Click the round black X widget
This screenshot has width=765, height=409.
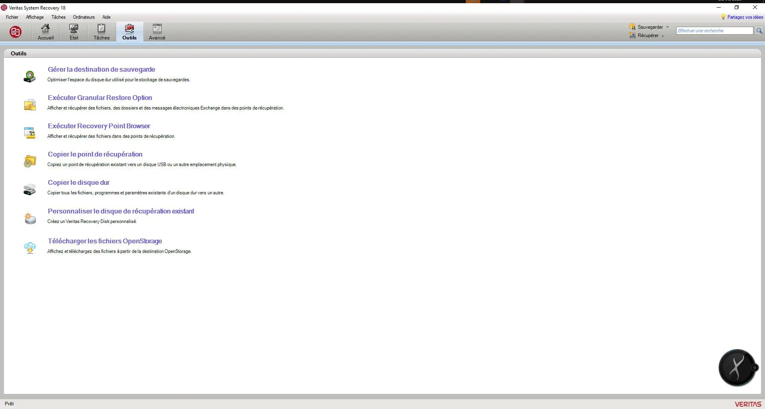click(x=737, y=368)
